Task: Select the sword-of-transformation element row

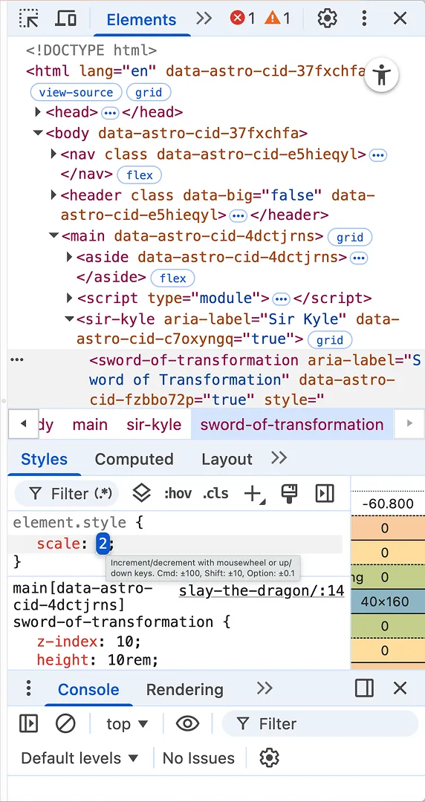Action: [x=216, y=379]
